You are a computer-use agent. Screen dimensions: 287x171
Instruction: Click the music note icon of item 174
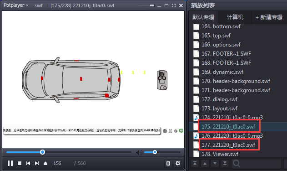pyautogui.click(x=196, y=118)
